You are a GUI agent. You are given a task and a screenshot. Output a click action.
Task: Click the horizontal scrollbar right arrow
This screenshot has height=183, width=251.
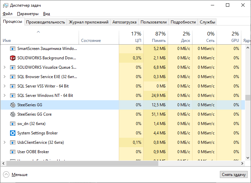click(242, 164)
